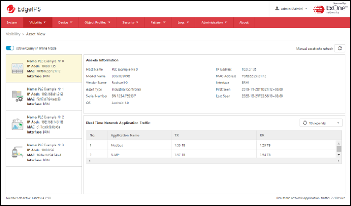Expand the Visibility menu
351x206 pixels.
click(38, 22)
